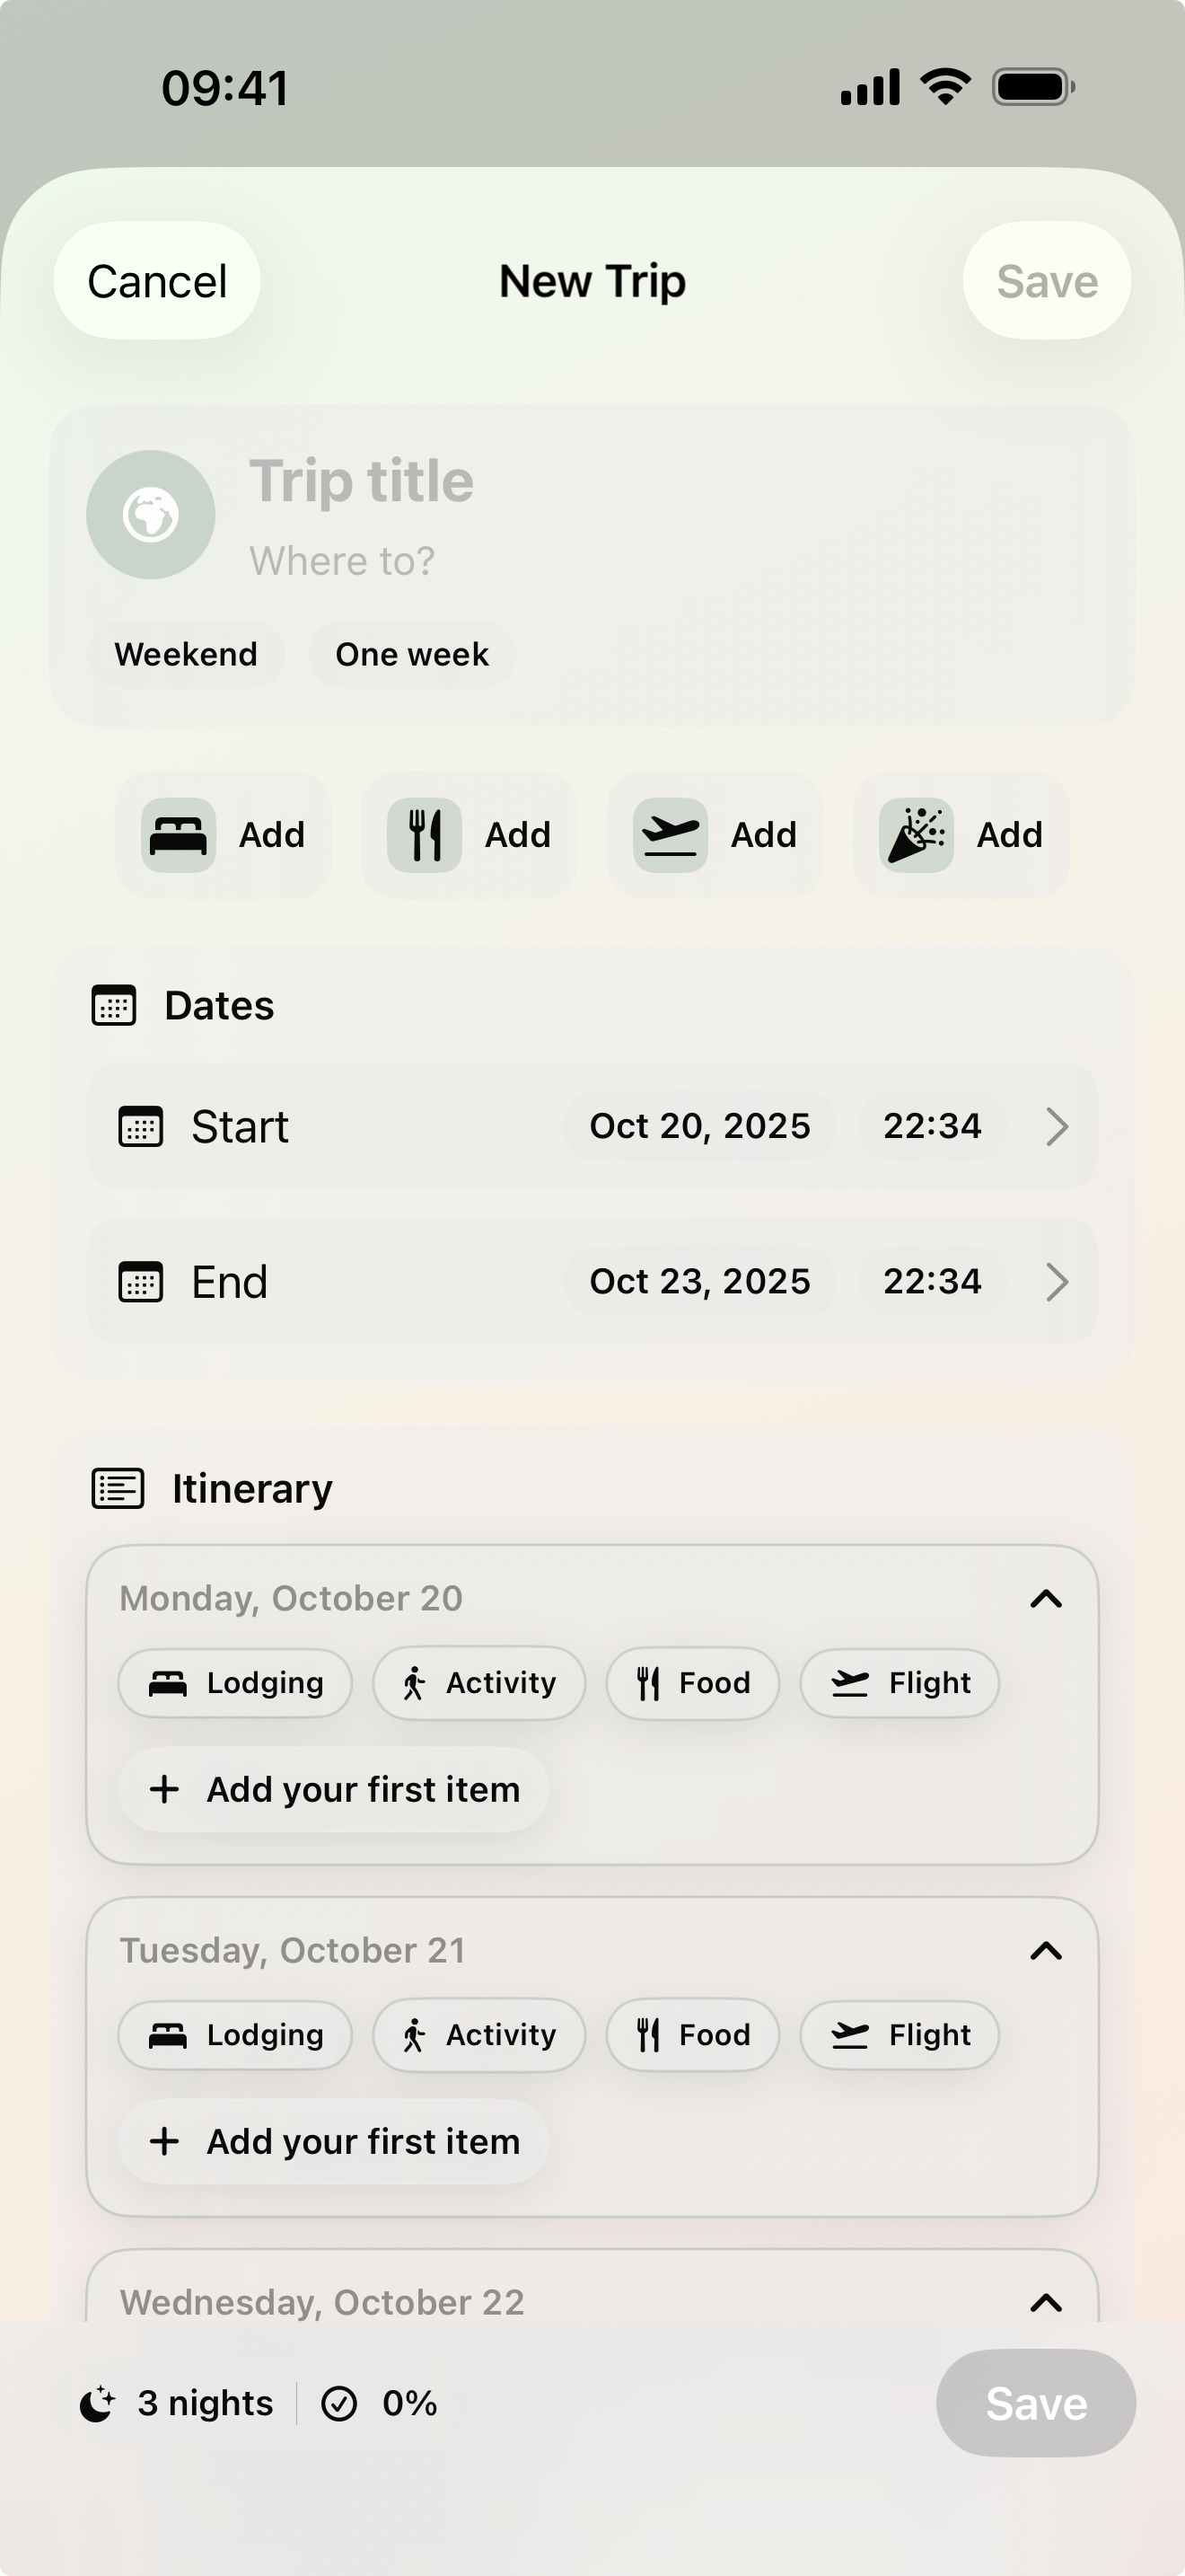Collapse the Monday, October 20 day section
Image resolution: width=1185 pixels, height=2576 pixels.
click(1045, 1599)
